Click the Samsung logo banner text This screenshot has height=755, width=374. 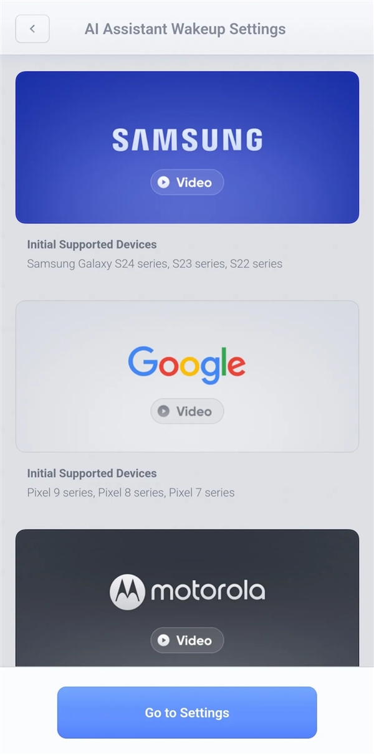pyautogui.click(x=187, y=140)
